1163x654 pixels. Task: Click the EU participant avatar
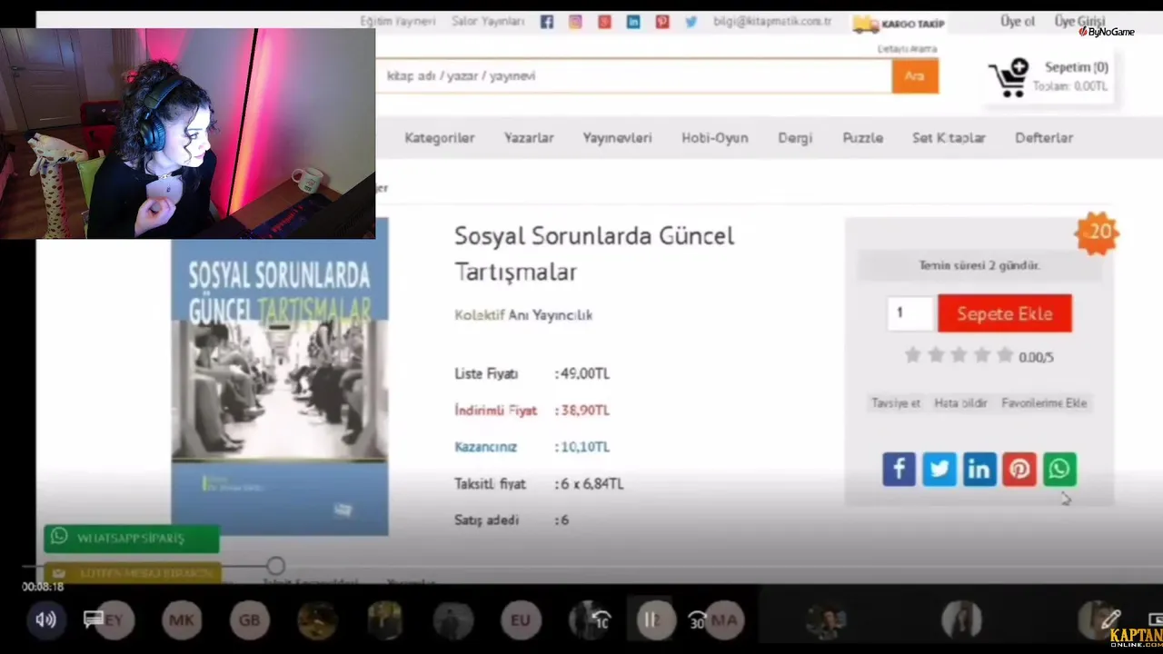click(x=521, y=620)
